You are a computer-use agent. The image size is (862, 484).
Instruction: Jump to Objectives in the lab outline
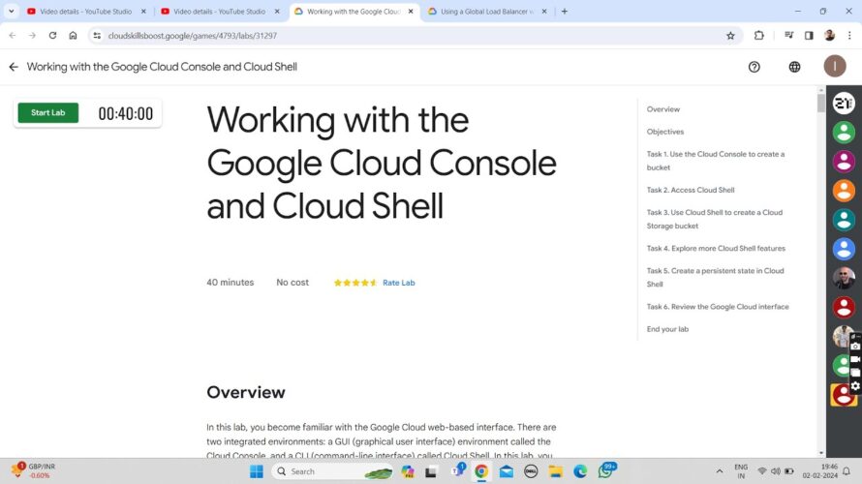point(665,132)
